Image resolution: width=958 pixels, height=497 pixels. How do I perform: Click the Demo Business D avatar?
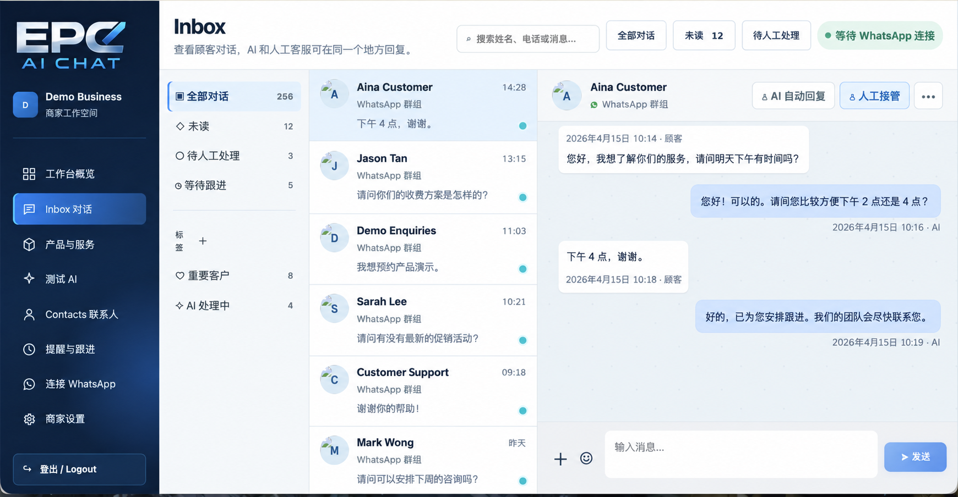coord(25,104)
